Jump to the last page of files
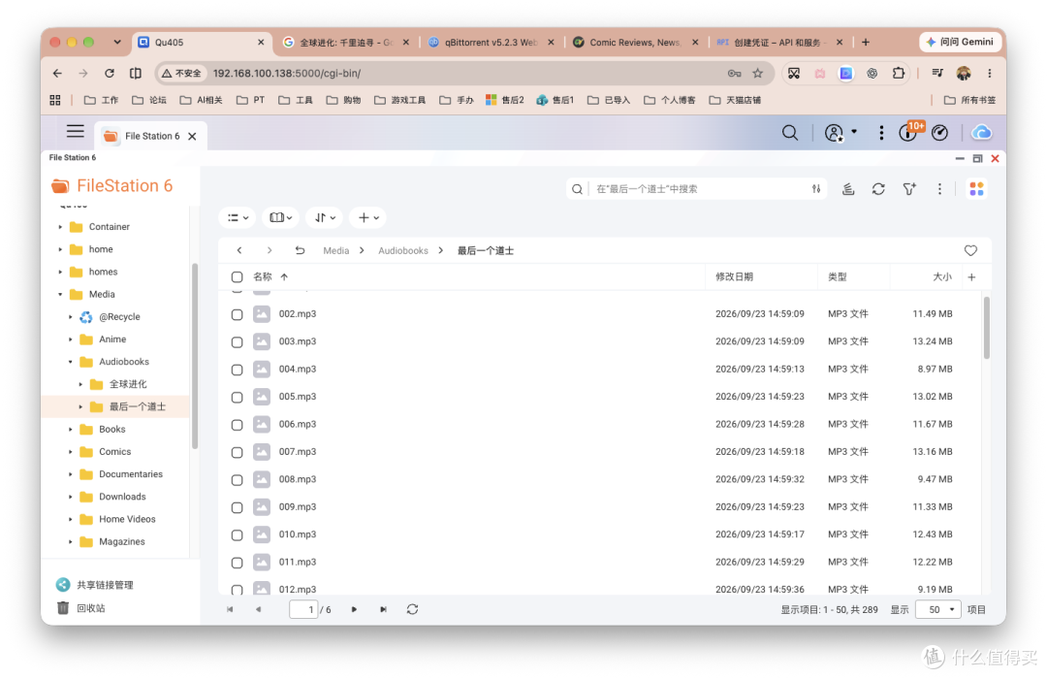The width and height of the screenshot is (1047, 679). [383, 609]
